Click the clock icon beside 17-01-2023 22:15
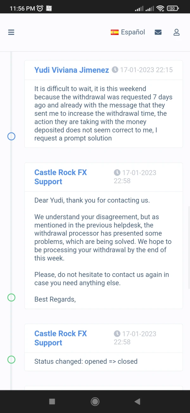 115,70
